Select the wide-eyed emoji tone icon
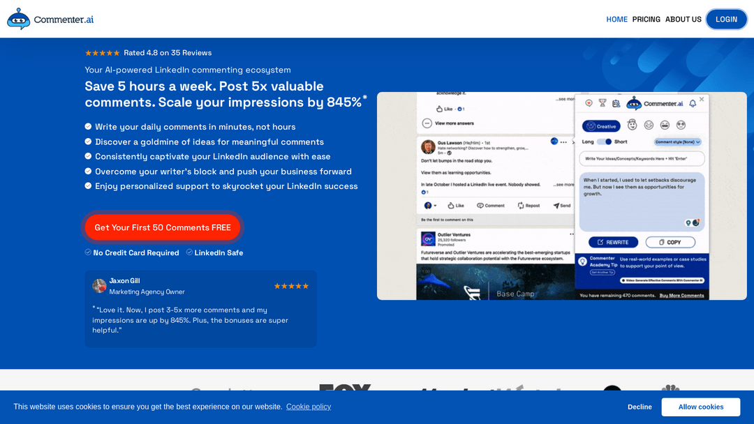Image resolution: width=754 pixels, height=424 pixels. tap(681, 125)
